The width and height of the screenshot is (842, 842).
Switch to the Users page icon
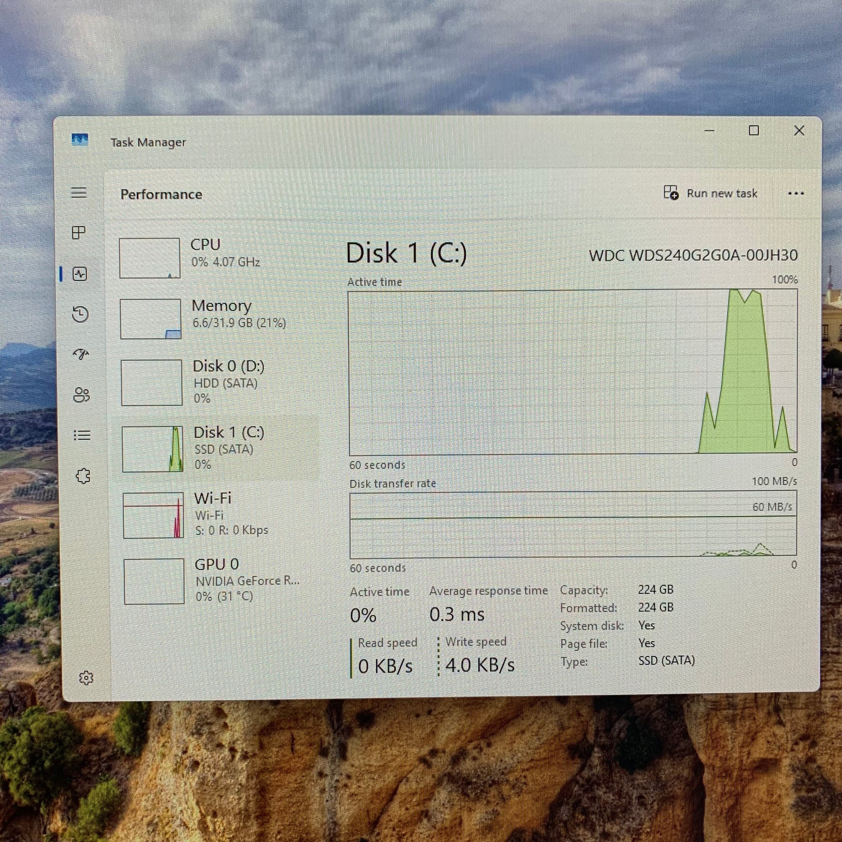(x=81, y=395)
